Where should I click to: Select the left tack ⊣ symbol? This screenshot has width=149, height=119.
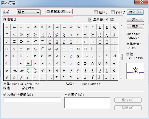point(100,49)
